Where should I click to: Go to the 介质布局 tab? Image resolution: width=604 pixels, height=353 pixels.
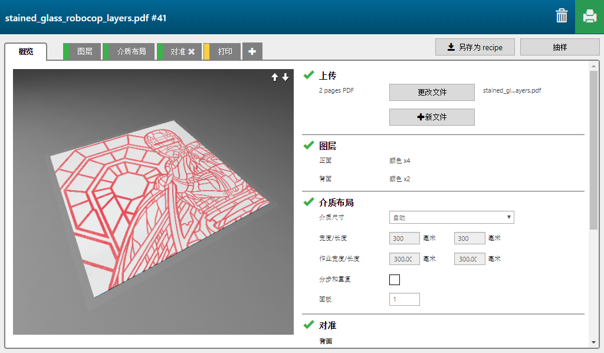[x=129, y=51]
